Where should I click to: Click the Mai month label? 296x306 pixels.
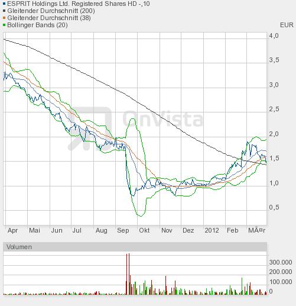[34, 230]
